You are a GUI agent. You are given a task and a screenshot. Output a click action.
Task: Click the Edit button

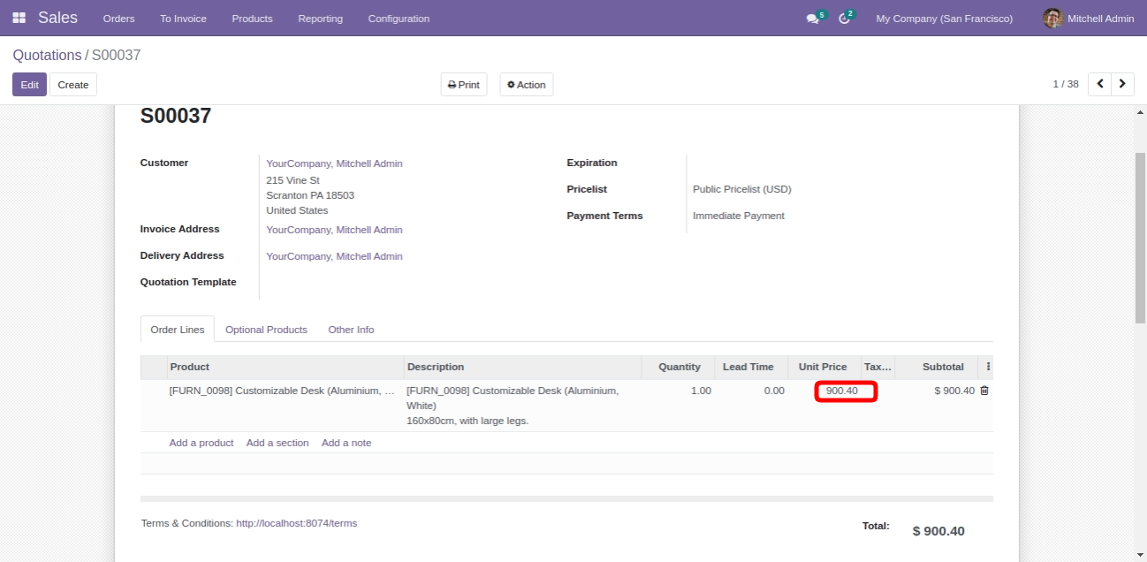[x=29, y=85]
